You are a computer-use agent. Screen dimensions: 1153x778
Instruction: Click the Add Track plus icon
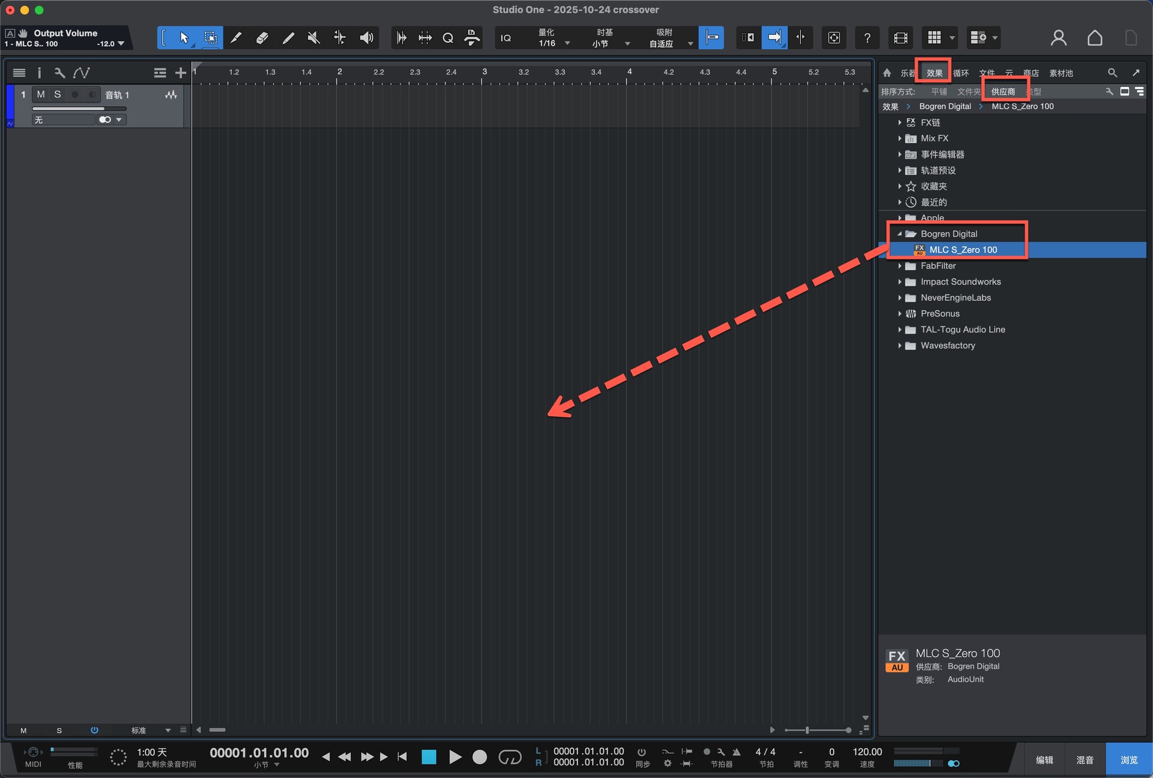point(180,73)
